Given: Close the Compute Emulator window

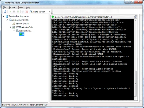Looking at the screenshot, I should click(x=138, y=2).
